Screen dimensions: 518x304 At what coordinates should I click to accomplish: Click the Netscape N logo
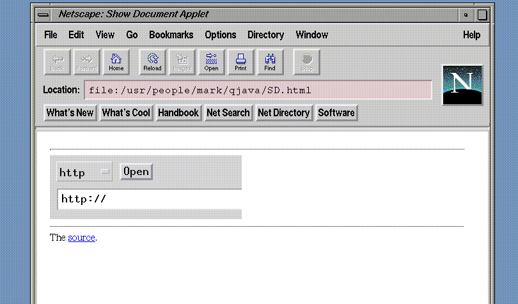pos(462,85)
